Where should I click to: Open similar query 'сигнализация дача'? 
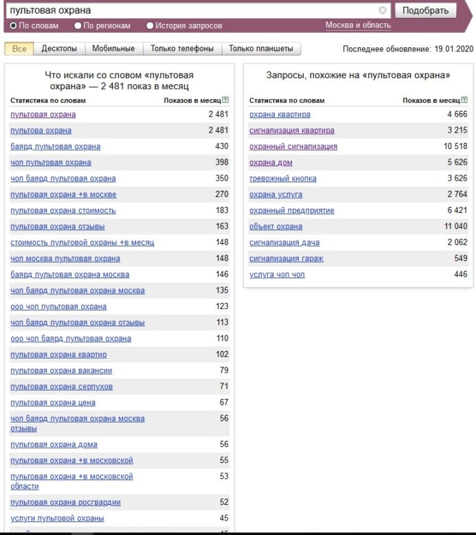click(x=284, y=242)
